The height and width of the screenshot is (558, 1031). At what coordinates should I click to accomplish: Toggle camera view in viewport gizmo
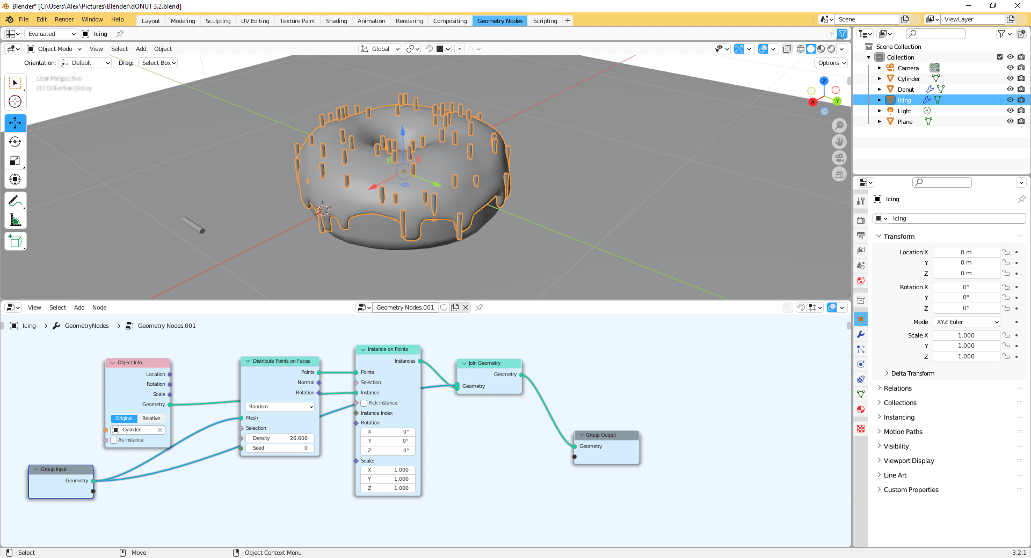pyautogui.click(x=839, y=158)
